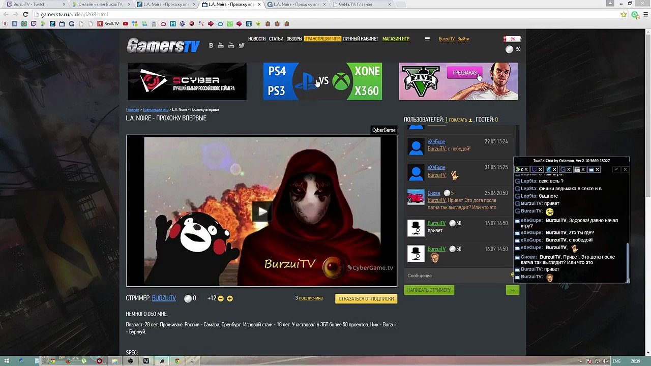Click the Главная breadcrumb link

132,110
